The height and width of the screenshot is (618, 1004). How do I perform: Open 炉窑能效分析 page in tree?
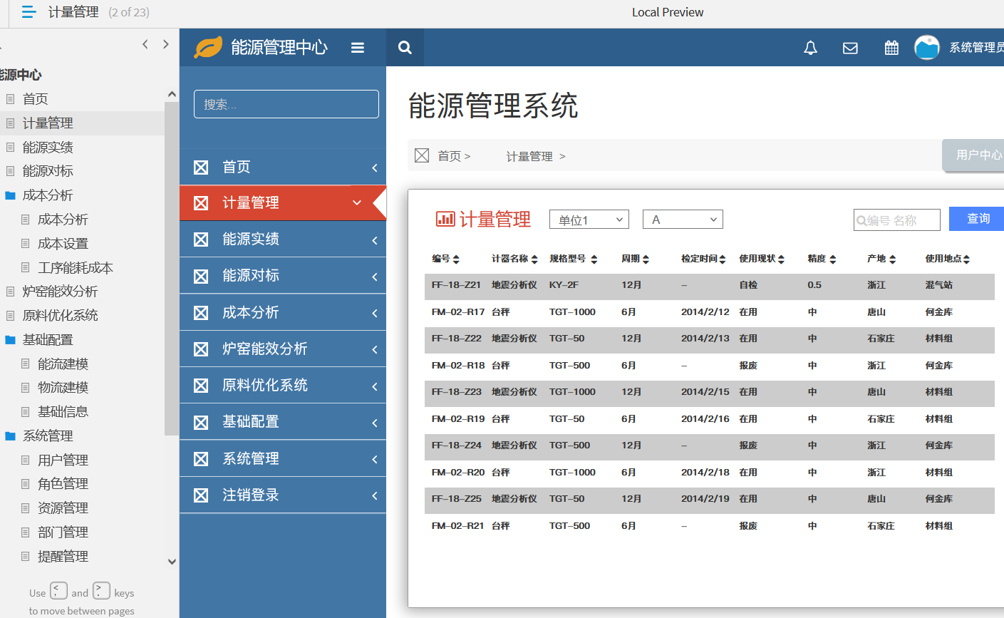click(60, 291)
